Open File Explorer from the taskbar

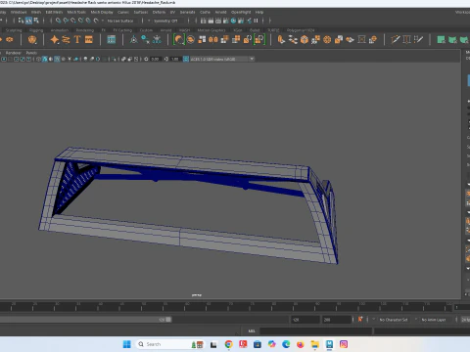point(314,344)
